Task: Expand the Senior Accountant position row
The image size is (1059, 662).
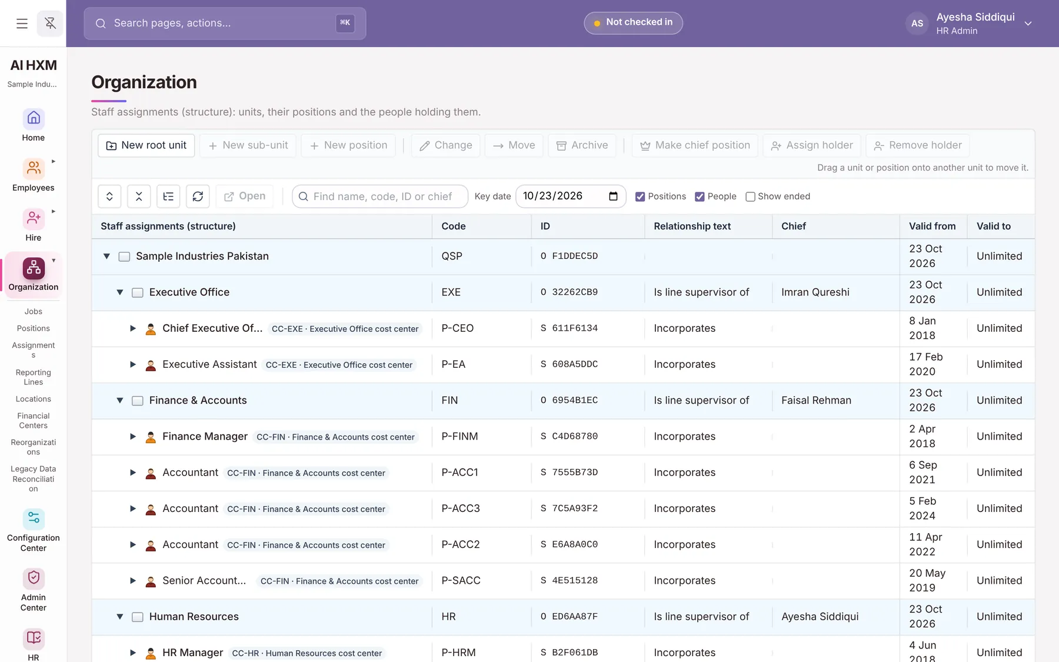Action: [133, 581]
